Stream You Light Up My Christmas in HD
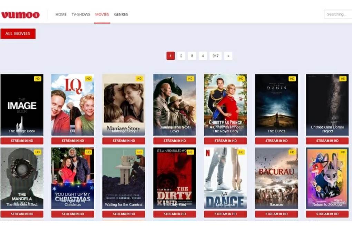 pos(73,214)
